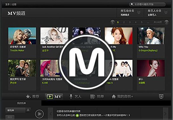Image resolution: width=173 pixels, height=120 pixels.
Task: Click the 保存 save button
Action: (10, 117)
